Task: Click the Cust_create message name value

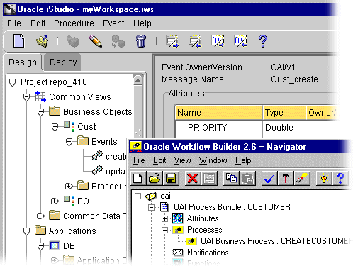Action: pos(294,79)
